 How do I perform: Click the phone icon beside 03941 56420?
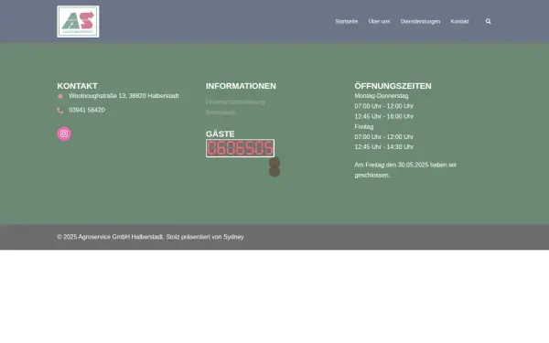coord(60,111)
